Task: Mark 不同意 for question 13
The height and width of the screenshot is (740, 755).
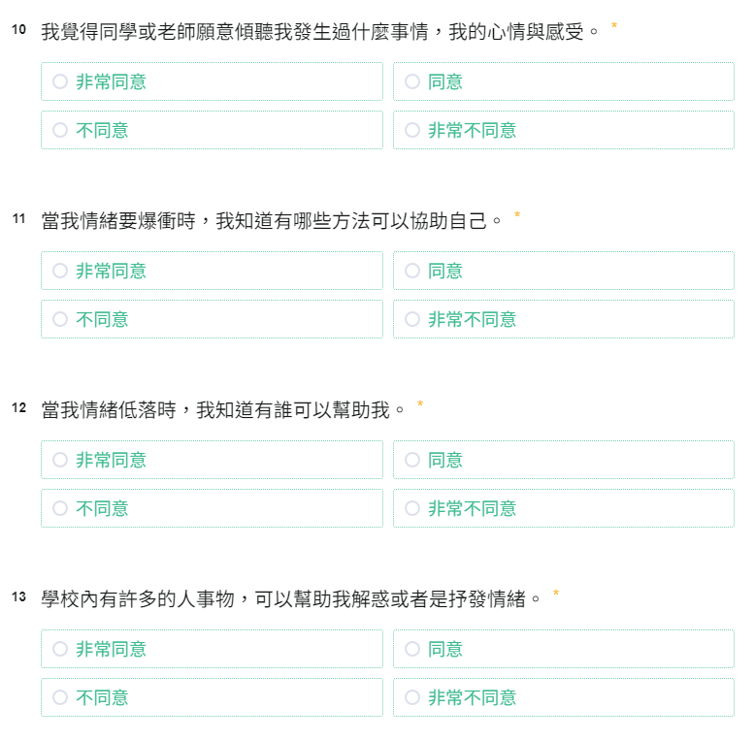Action: pos(212,697)
